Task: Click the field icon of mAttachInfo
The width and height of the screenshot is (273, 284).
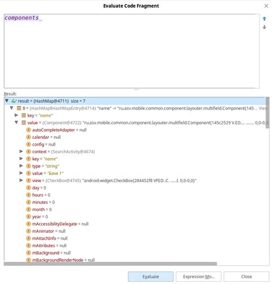Action: [x=28, y=238]
